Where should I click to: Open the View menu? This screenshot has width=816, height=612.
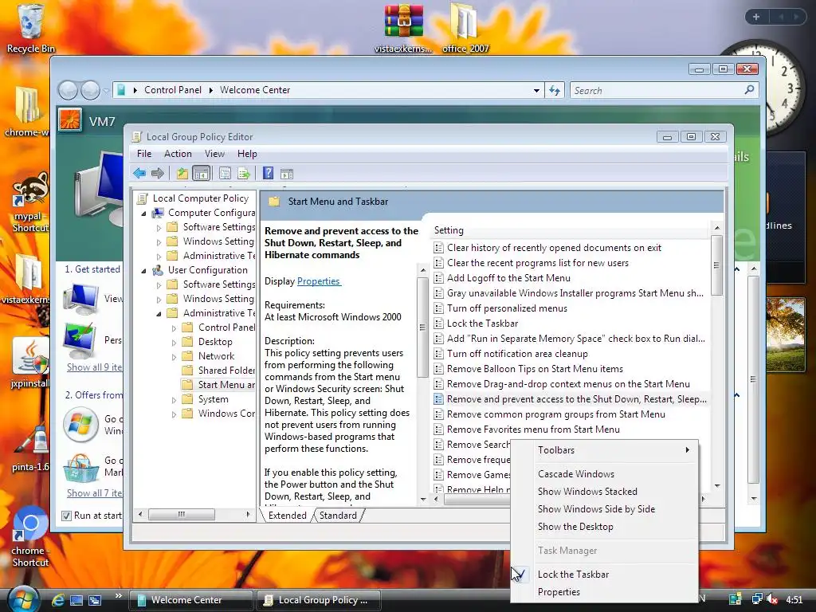(214, 154)
